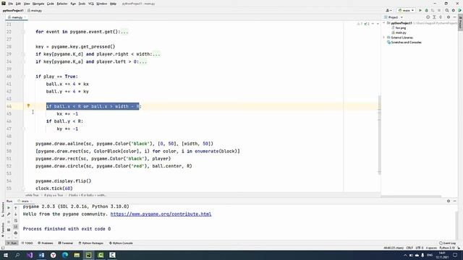Click the 4 spaces indent status item
Viewport: 463px width, 260px height.
[x=431, y=248]
